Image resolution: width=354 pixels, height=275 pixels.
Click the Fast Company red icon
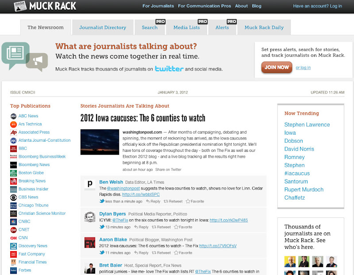(x=13, y=254)
